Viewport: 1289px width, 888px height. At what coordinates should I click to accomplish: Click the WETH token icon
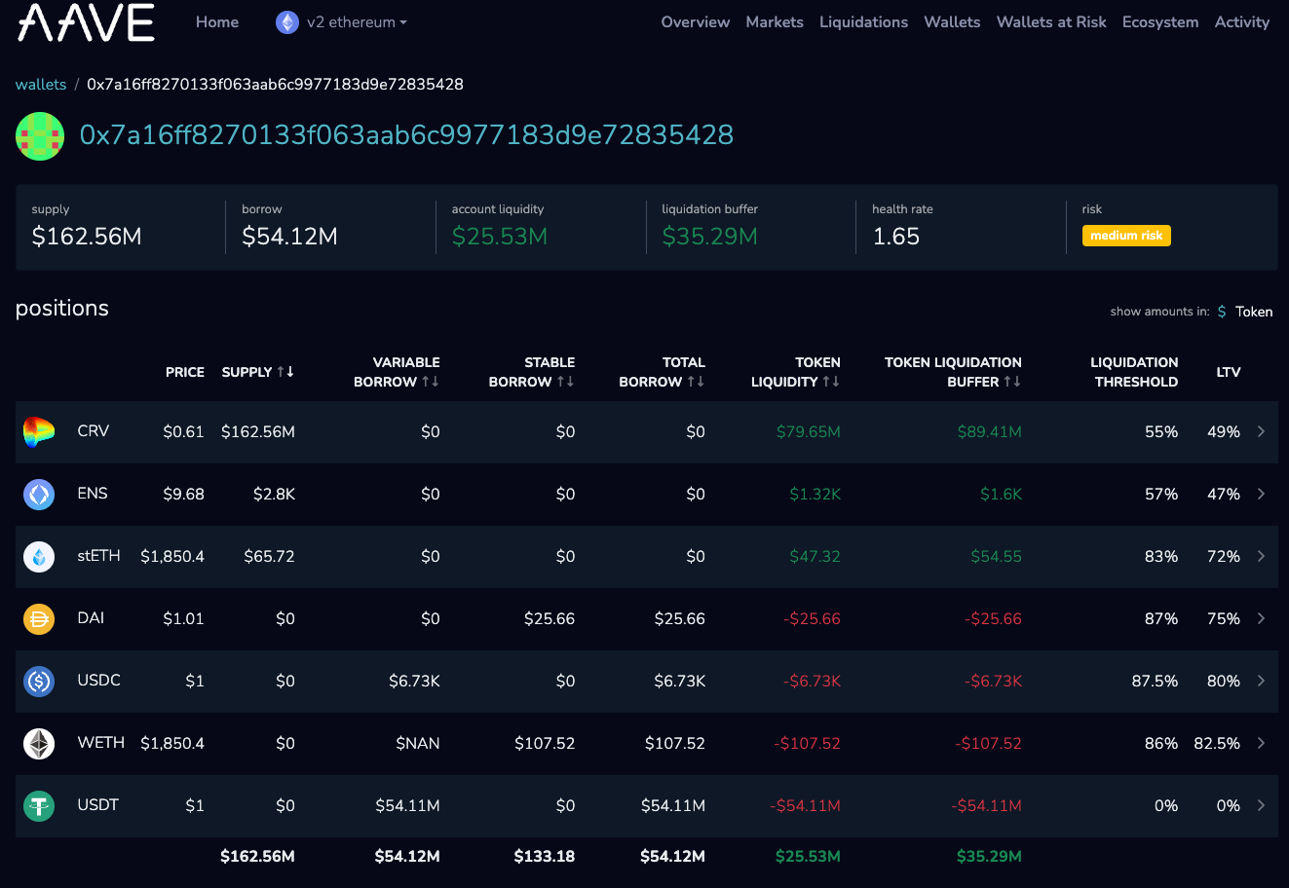(39, 743)
